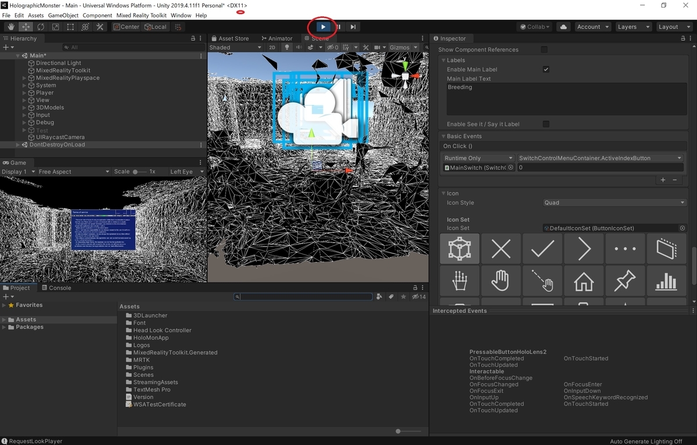The image size is (697, 445).
Task: Uncheck Enable Main Label checkbox
Action: point(546,69)
